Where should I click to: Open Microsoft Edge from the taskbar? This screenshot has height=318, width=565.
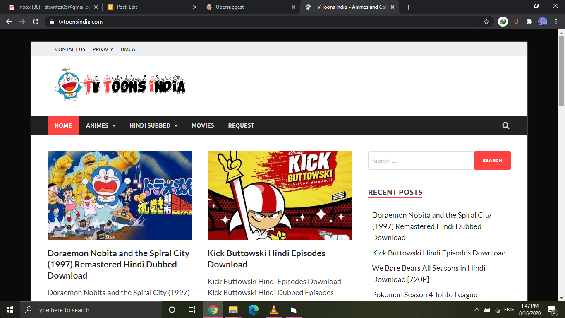(253, 310)
